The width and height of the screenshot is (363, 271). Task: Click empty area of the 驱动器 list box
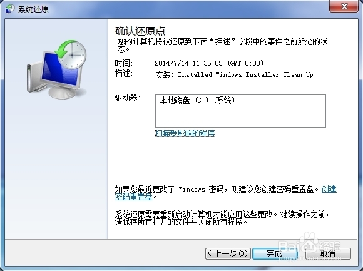240,116
